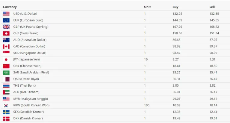Viewport: 230px width, 123px height.
Task: Click the European Union flag icon
Action: (6, 20)
